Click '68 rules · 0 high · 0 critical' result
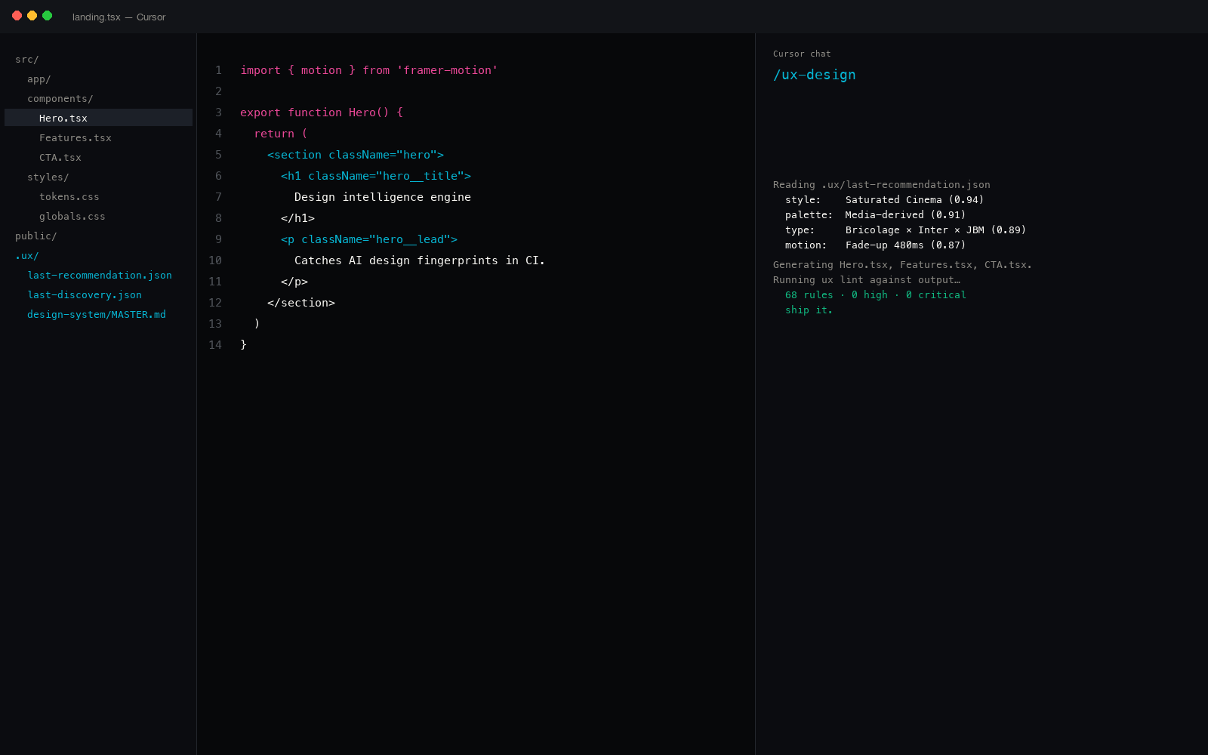The image size is (1208, 755). point(875,295)
